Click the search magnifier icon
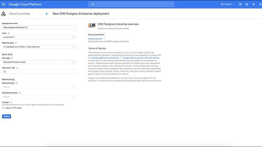This screenshot has width=262, height=147. (93, 4)
